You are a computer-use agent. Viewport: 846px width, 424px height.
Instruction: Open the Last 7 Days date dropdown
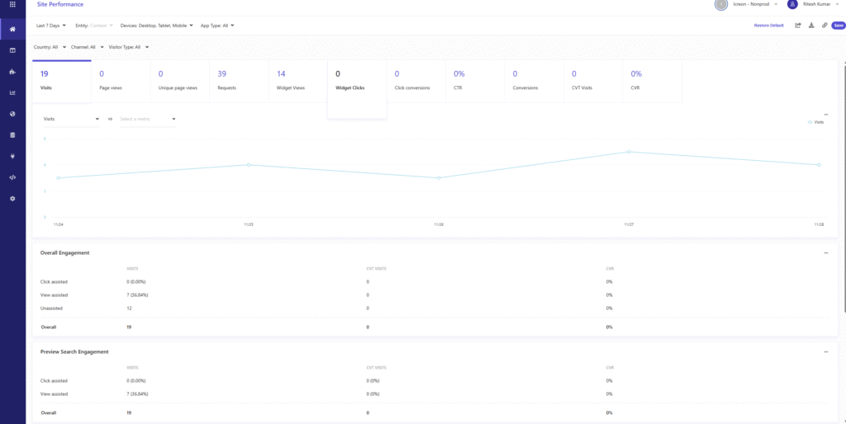[50, 26]
